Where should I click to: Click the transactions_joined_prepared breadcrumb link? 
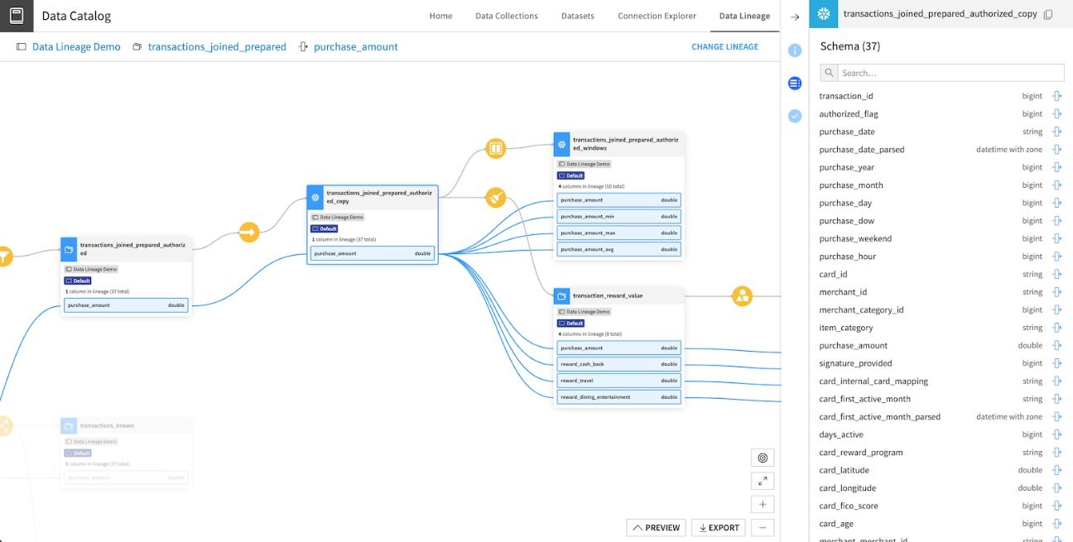click(x=217, y=47)
